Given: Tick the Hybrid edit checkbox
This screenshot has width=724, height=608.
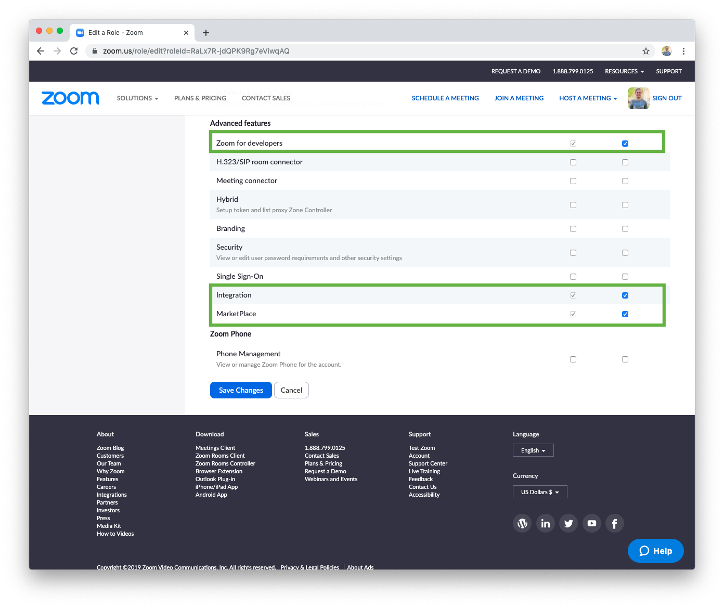Looking at the screenshot, I should tap(625, 205).
